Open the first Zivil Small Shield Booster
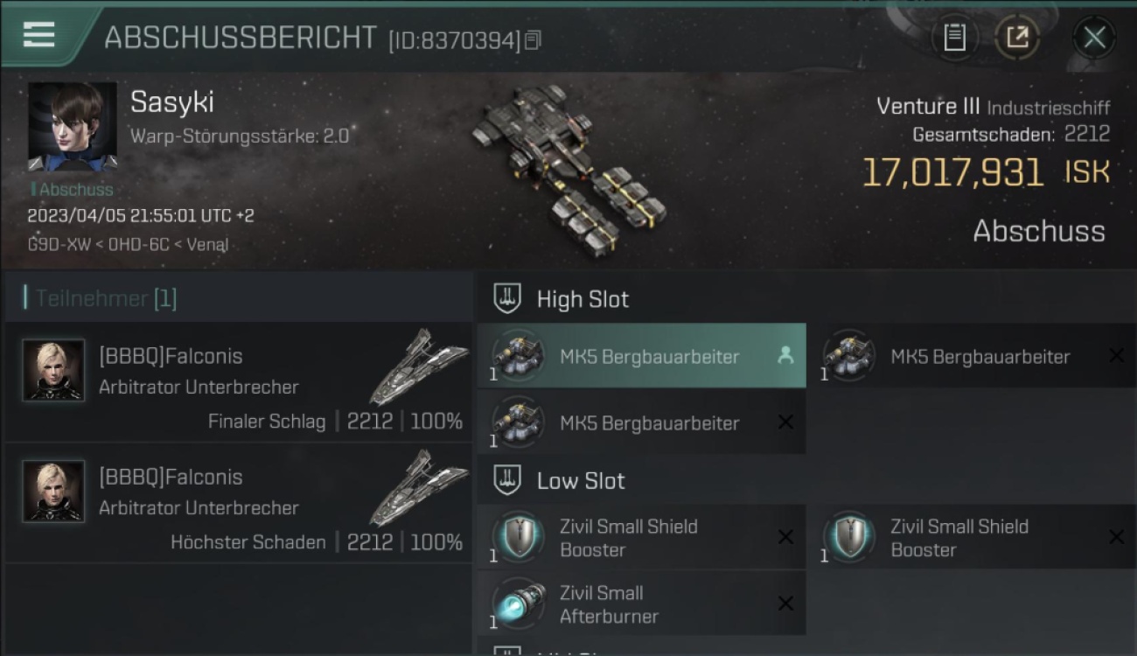 [x=641, y=537]
